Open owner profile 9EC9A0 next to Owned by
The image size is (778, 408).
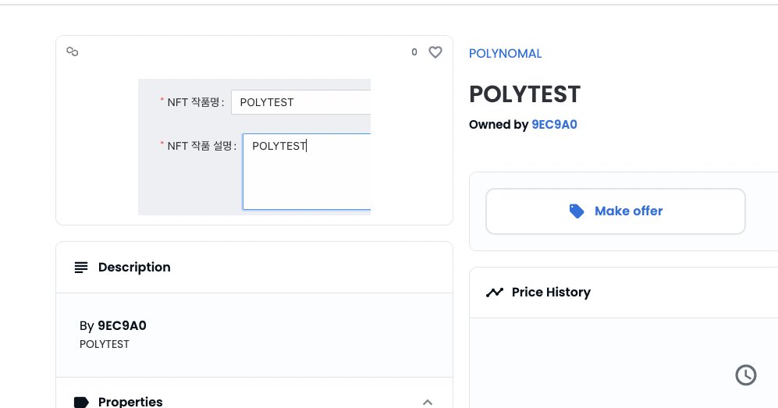pos(554,125)
